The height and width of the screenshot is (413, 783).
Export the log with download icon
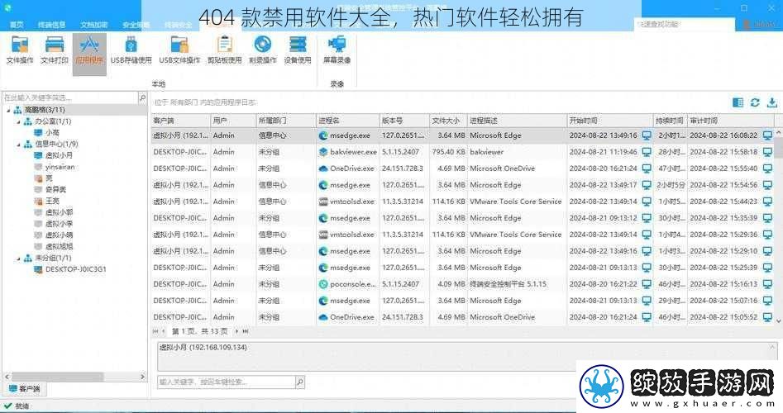[772, 102]
